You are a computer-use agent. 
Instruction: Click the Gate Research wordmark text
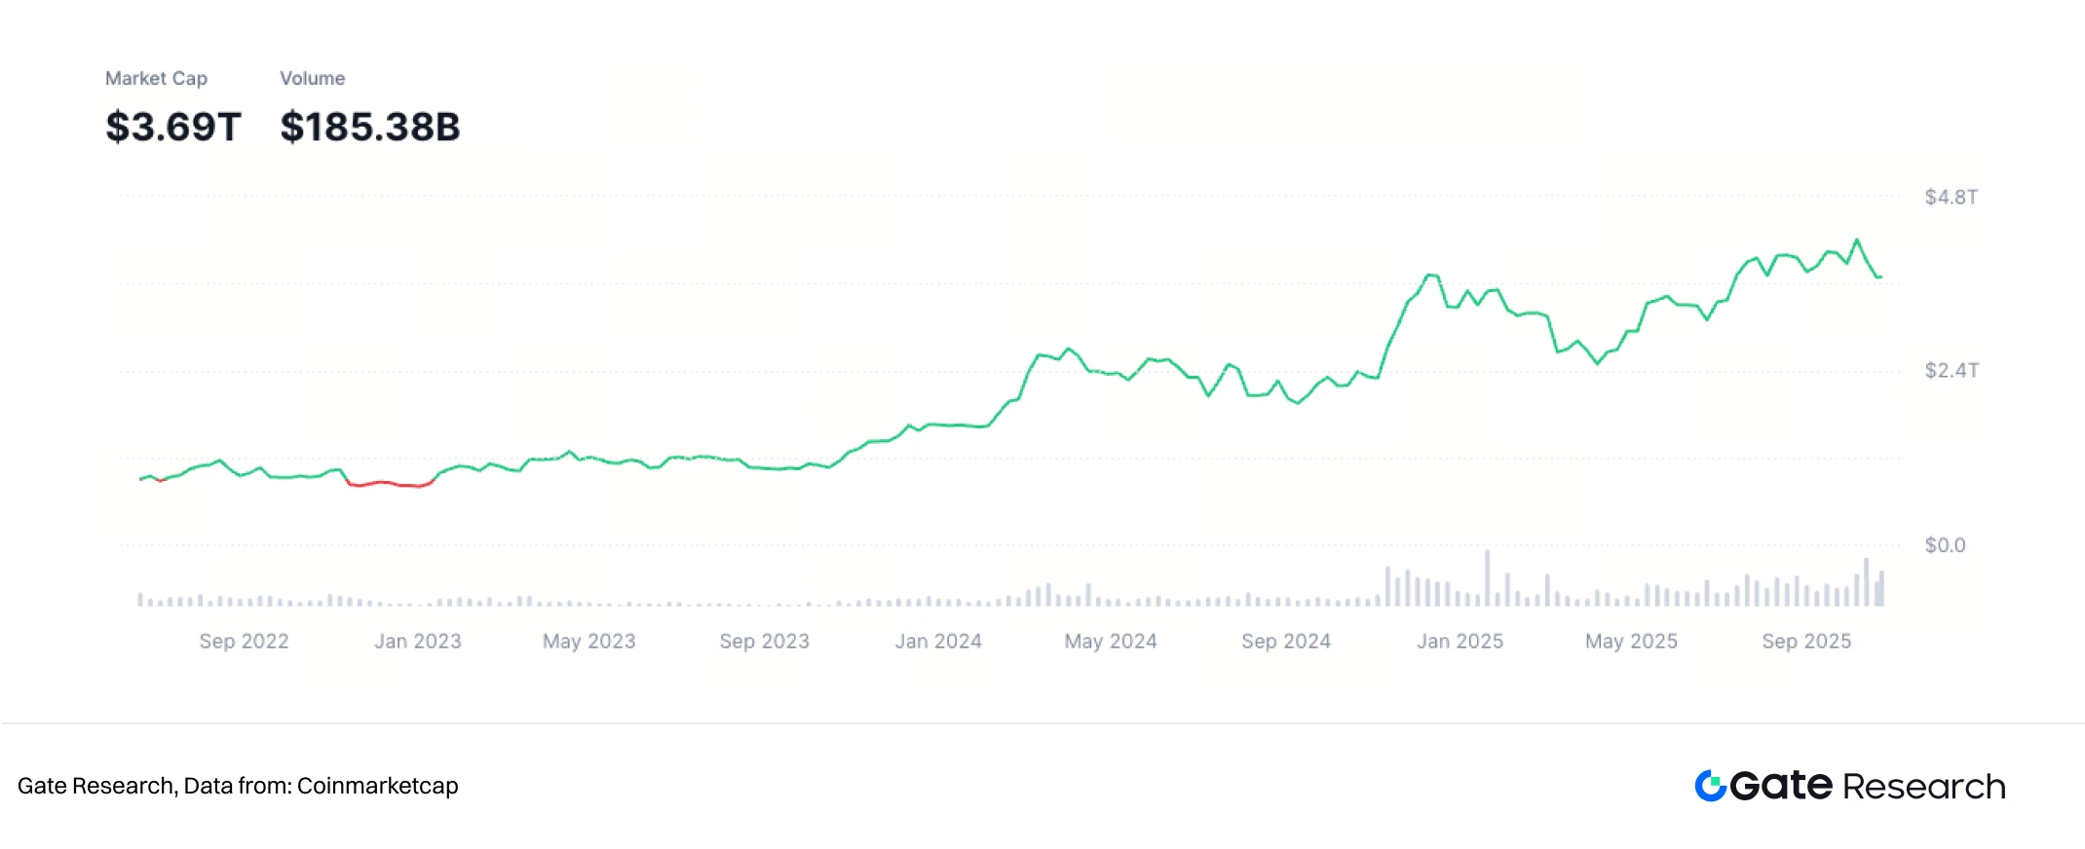coord(1868,786)
